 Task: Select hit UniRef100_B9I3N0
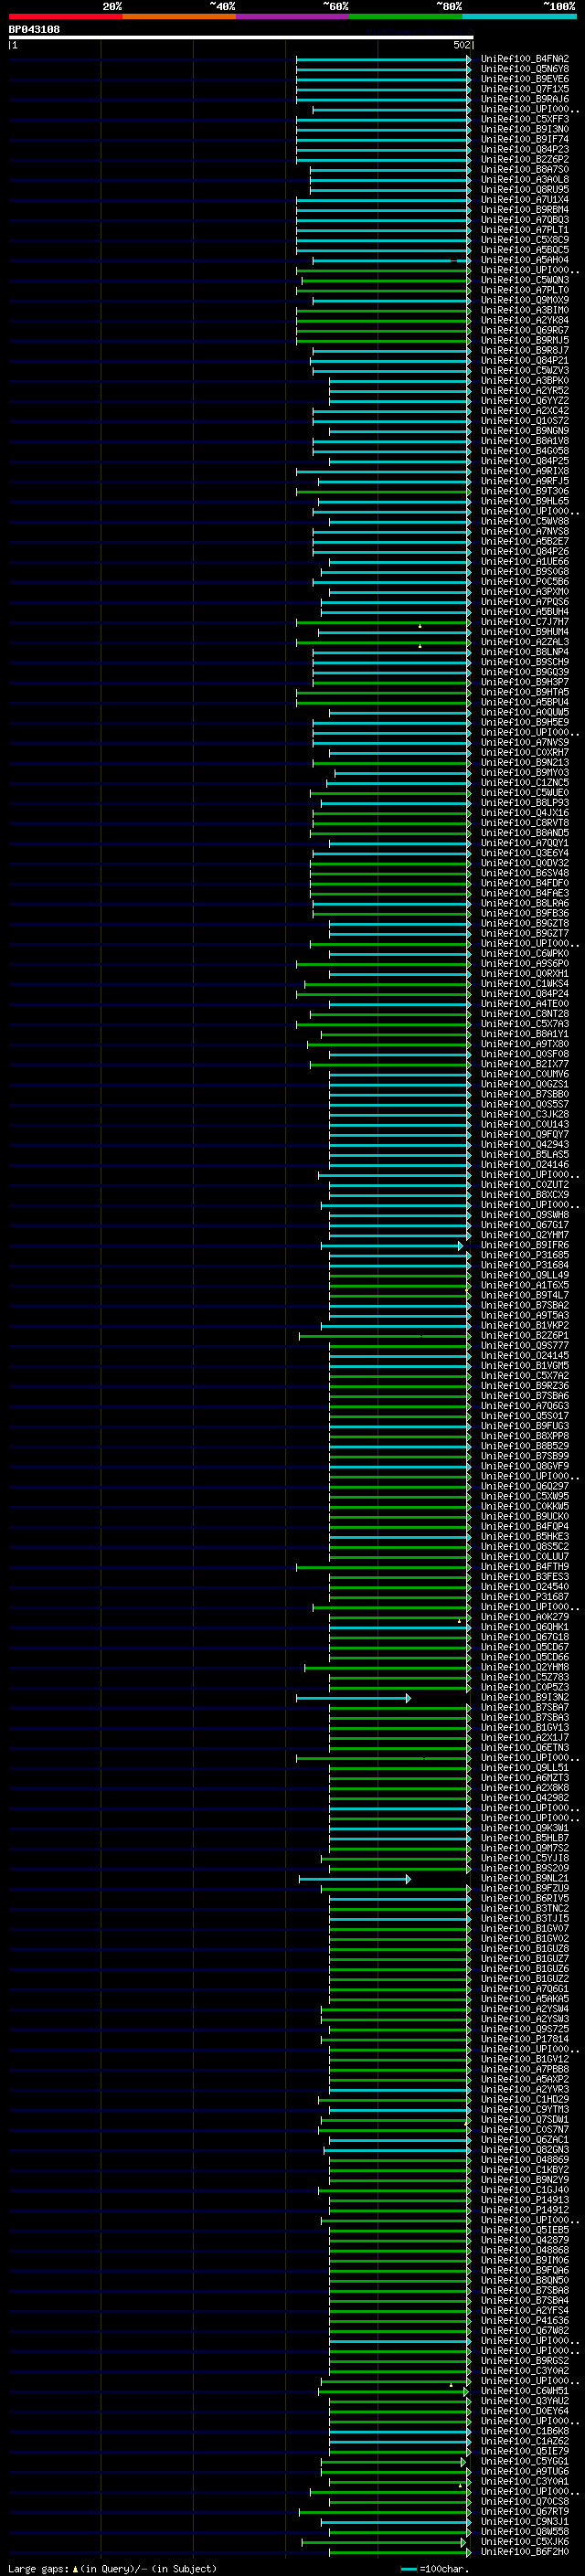pos(524,129)
